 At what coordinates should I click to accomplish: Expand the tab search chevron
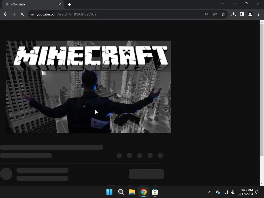click(x=222, y=4)
